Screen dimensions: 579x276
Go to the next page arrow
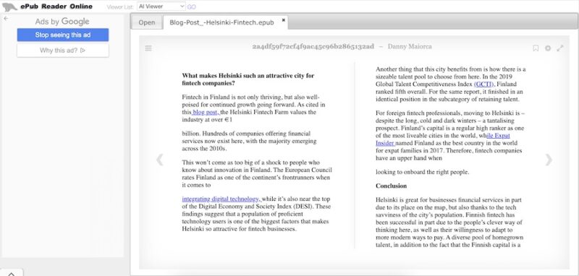(549, 160)
